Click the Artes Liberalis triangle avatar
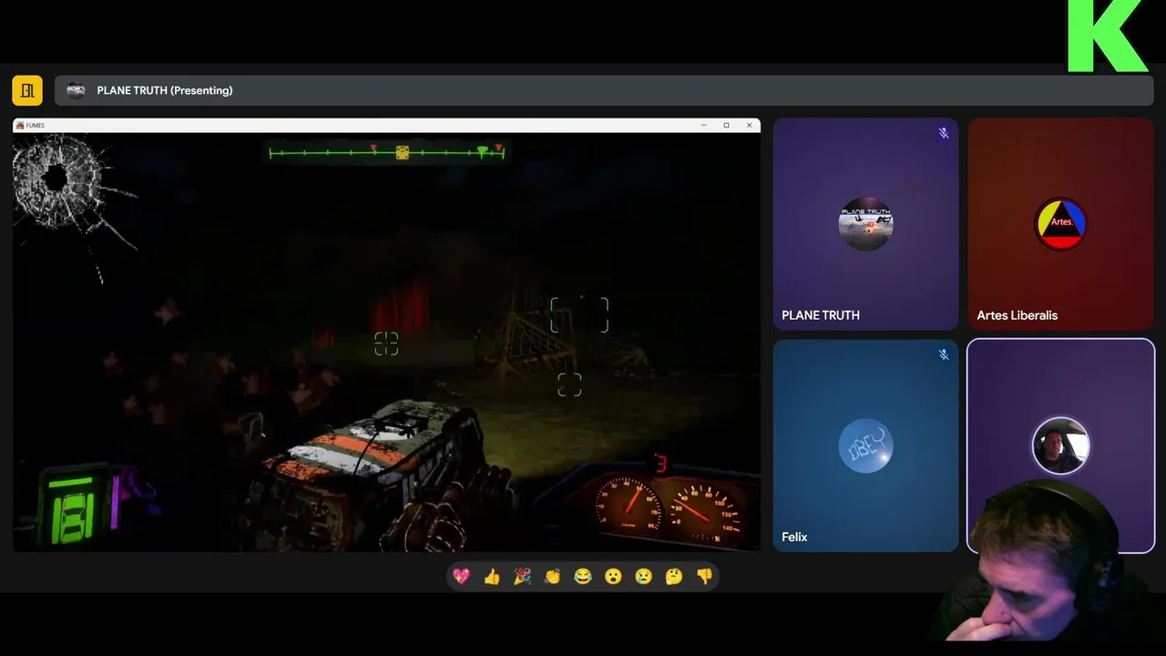1166x656 pixels. [1060, 223]
